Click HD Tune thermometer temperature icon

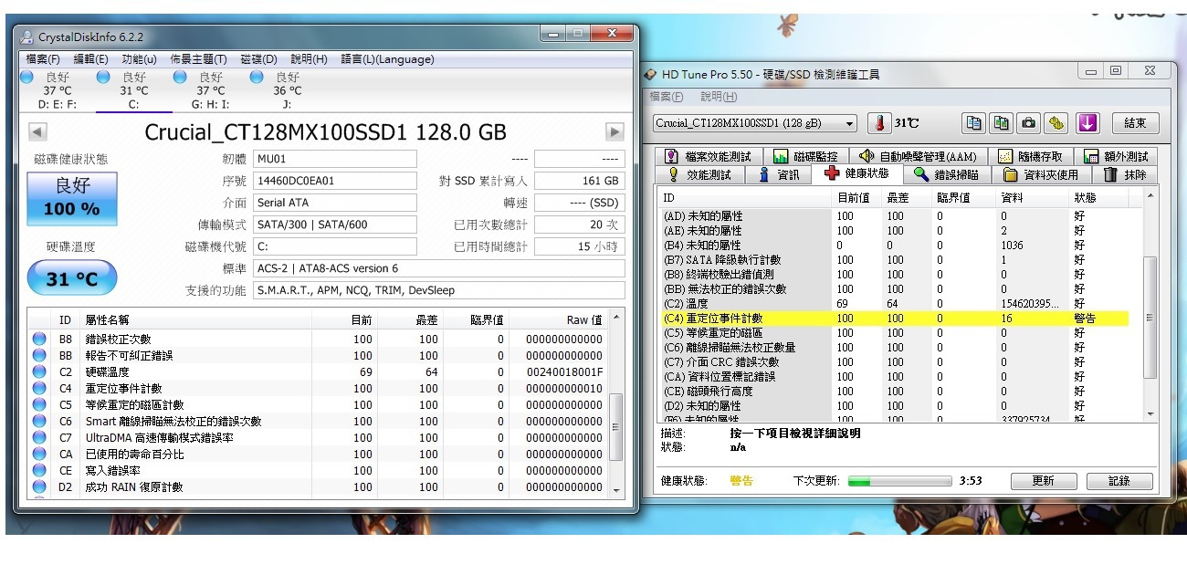point(879,123)
